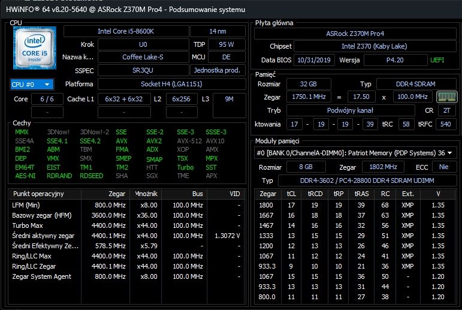Click the green UEFI label
Screen dimensions: 462x310
(437, 60)
